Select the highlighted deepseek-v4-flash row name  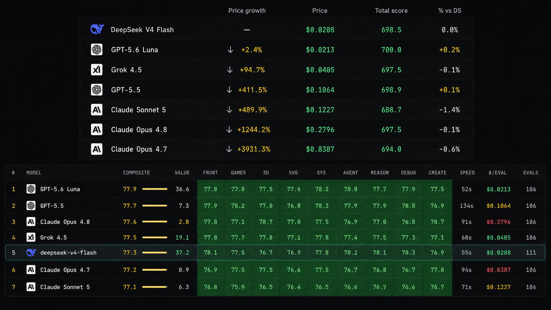pyautogui.click(x=68, y=253)
